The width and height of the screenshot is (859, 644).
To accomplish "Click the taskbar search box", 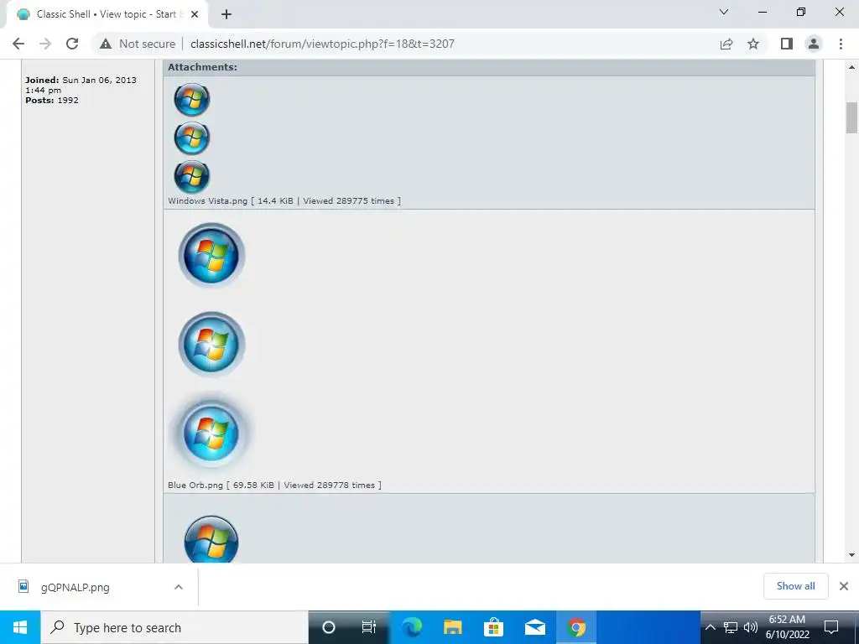I will pyautogui.click(x=174, y=627).
